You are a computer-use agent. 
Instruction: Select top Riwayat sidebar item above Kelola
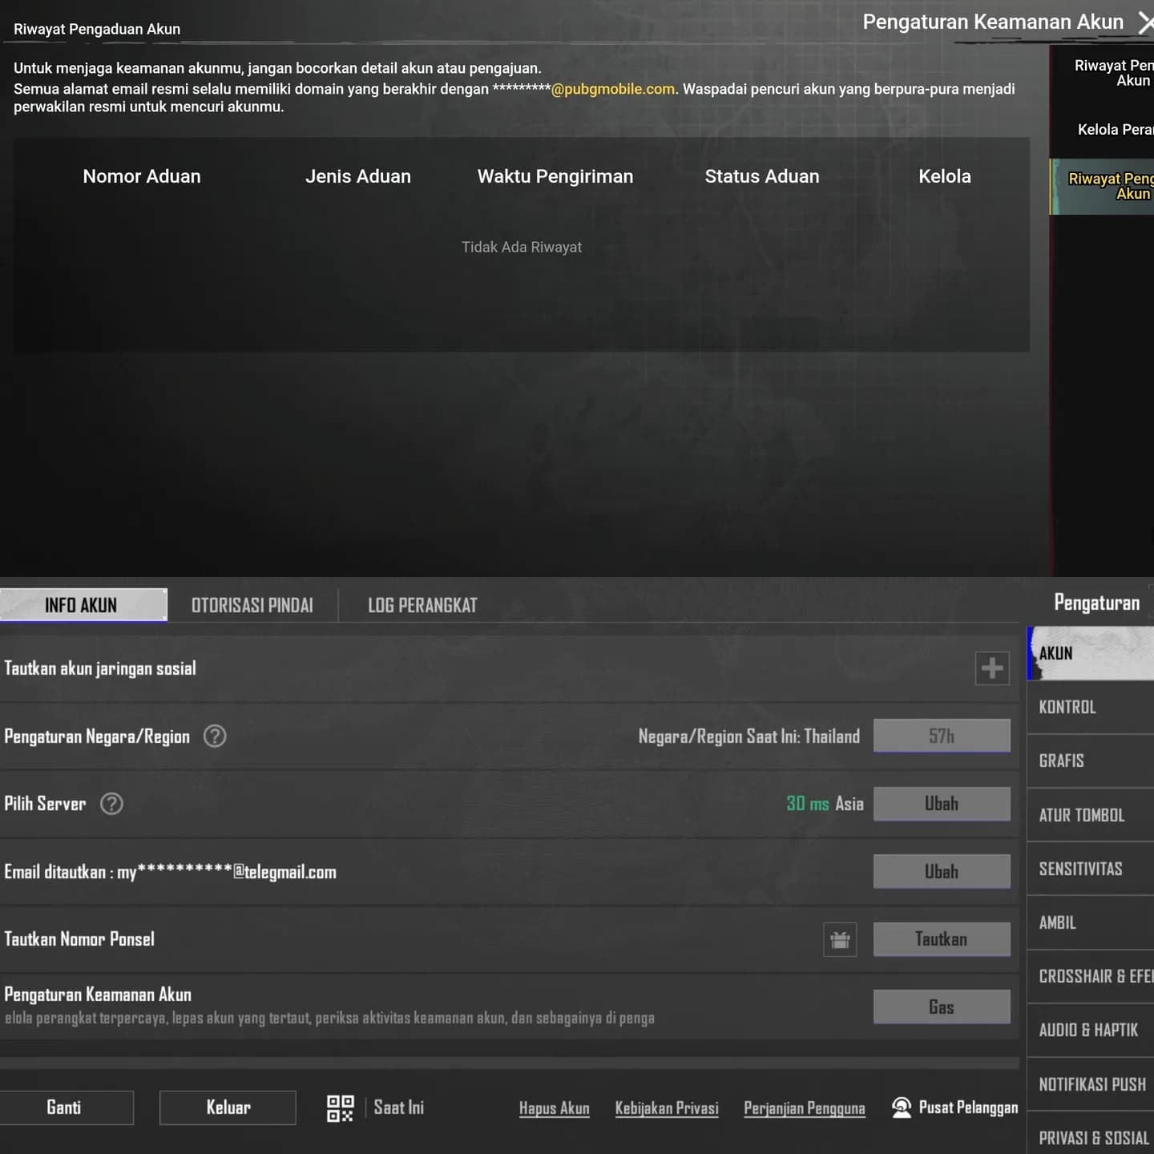click(x=1102, y=73)
